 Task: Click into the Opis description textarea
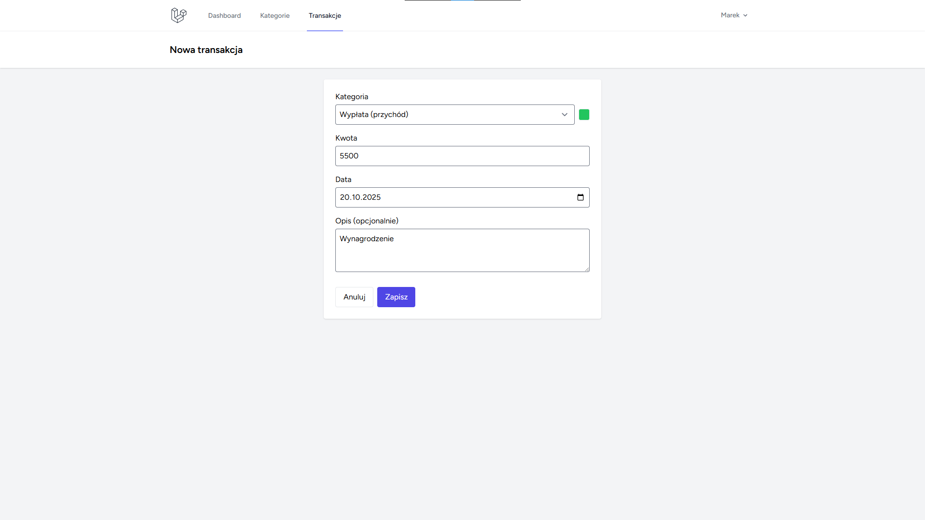click(x=462, y=250)
